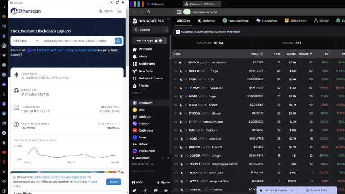Select the Uniswap tab

pyautogui.click(x=206, y=21)
